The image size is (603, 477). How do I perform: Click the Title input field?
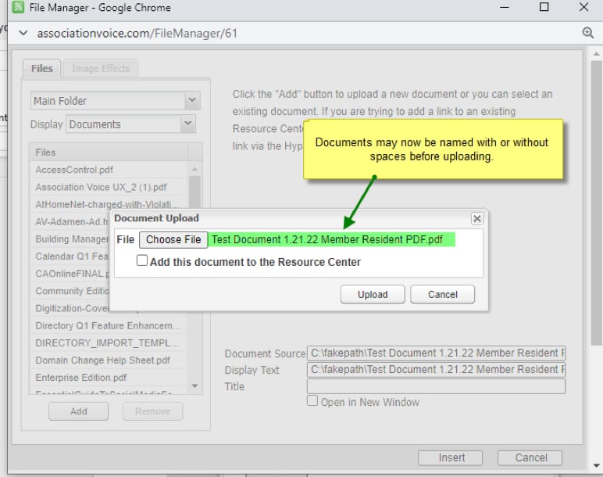pos(436,386)
